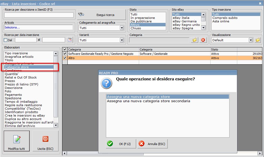Confirm with OK (F12) button

pos(121,144)
